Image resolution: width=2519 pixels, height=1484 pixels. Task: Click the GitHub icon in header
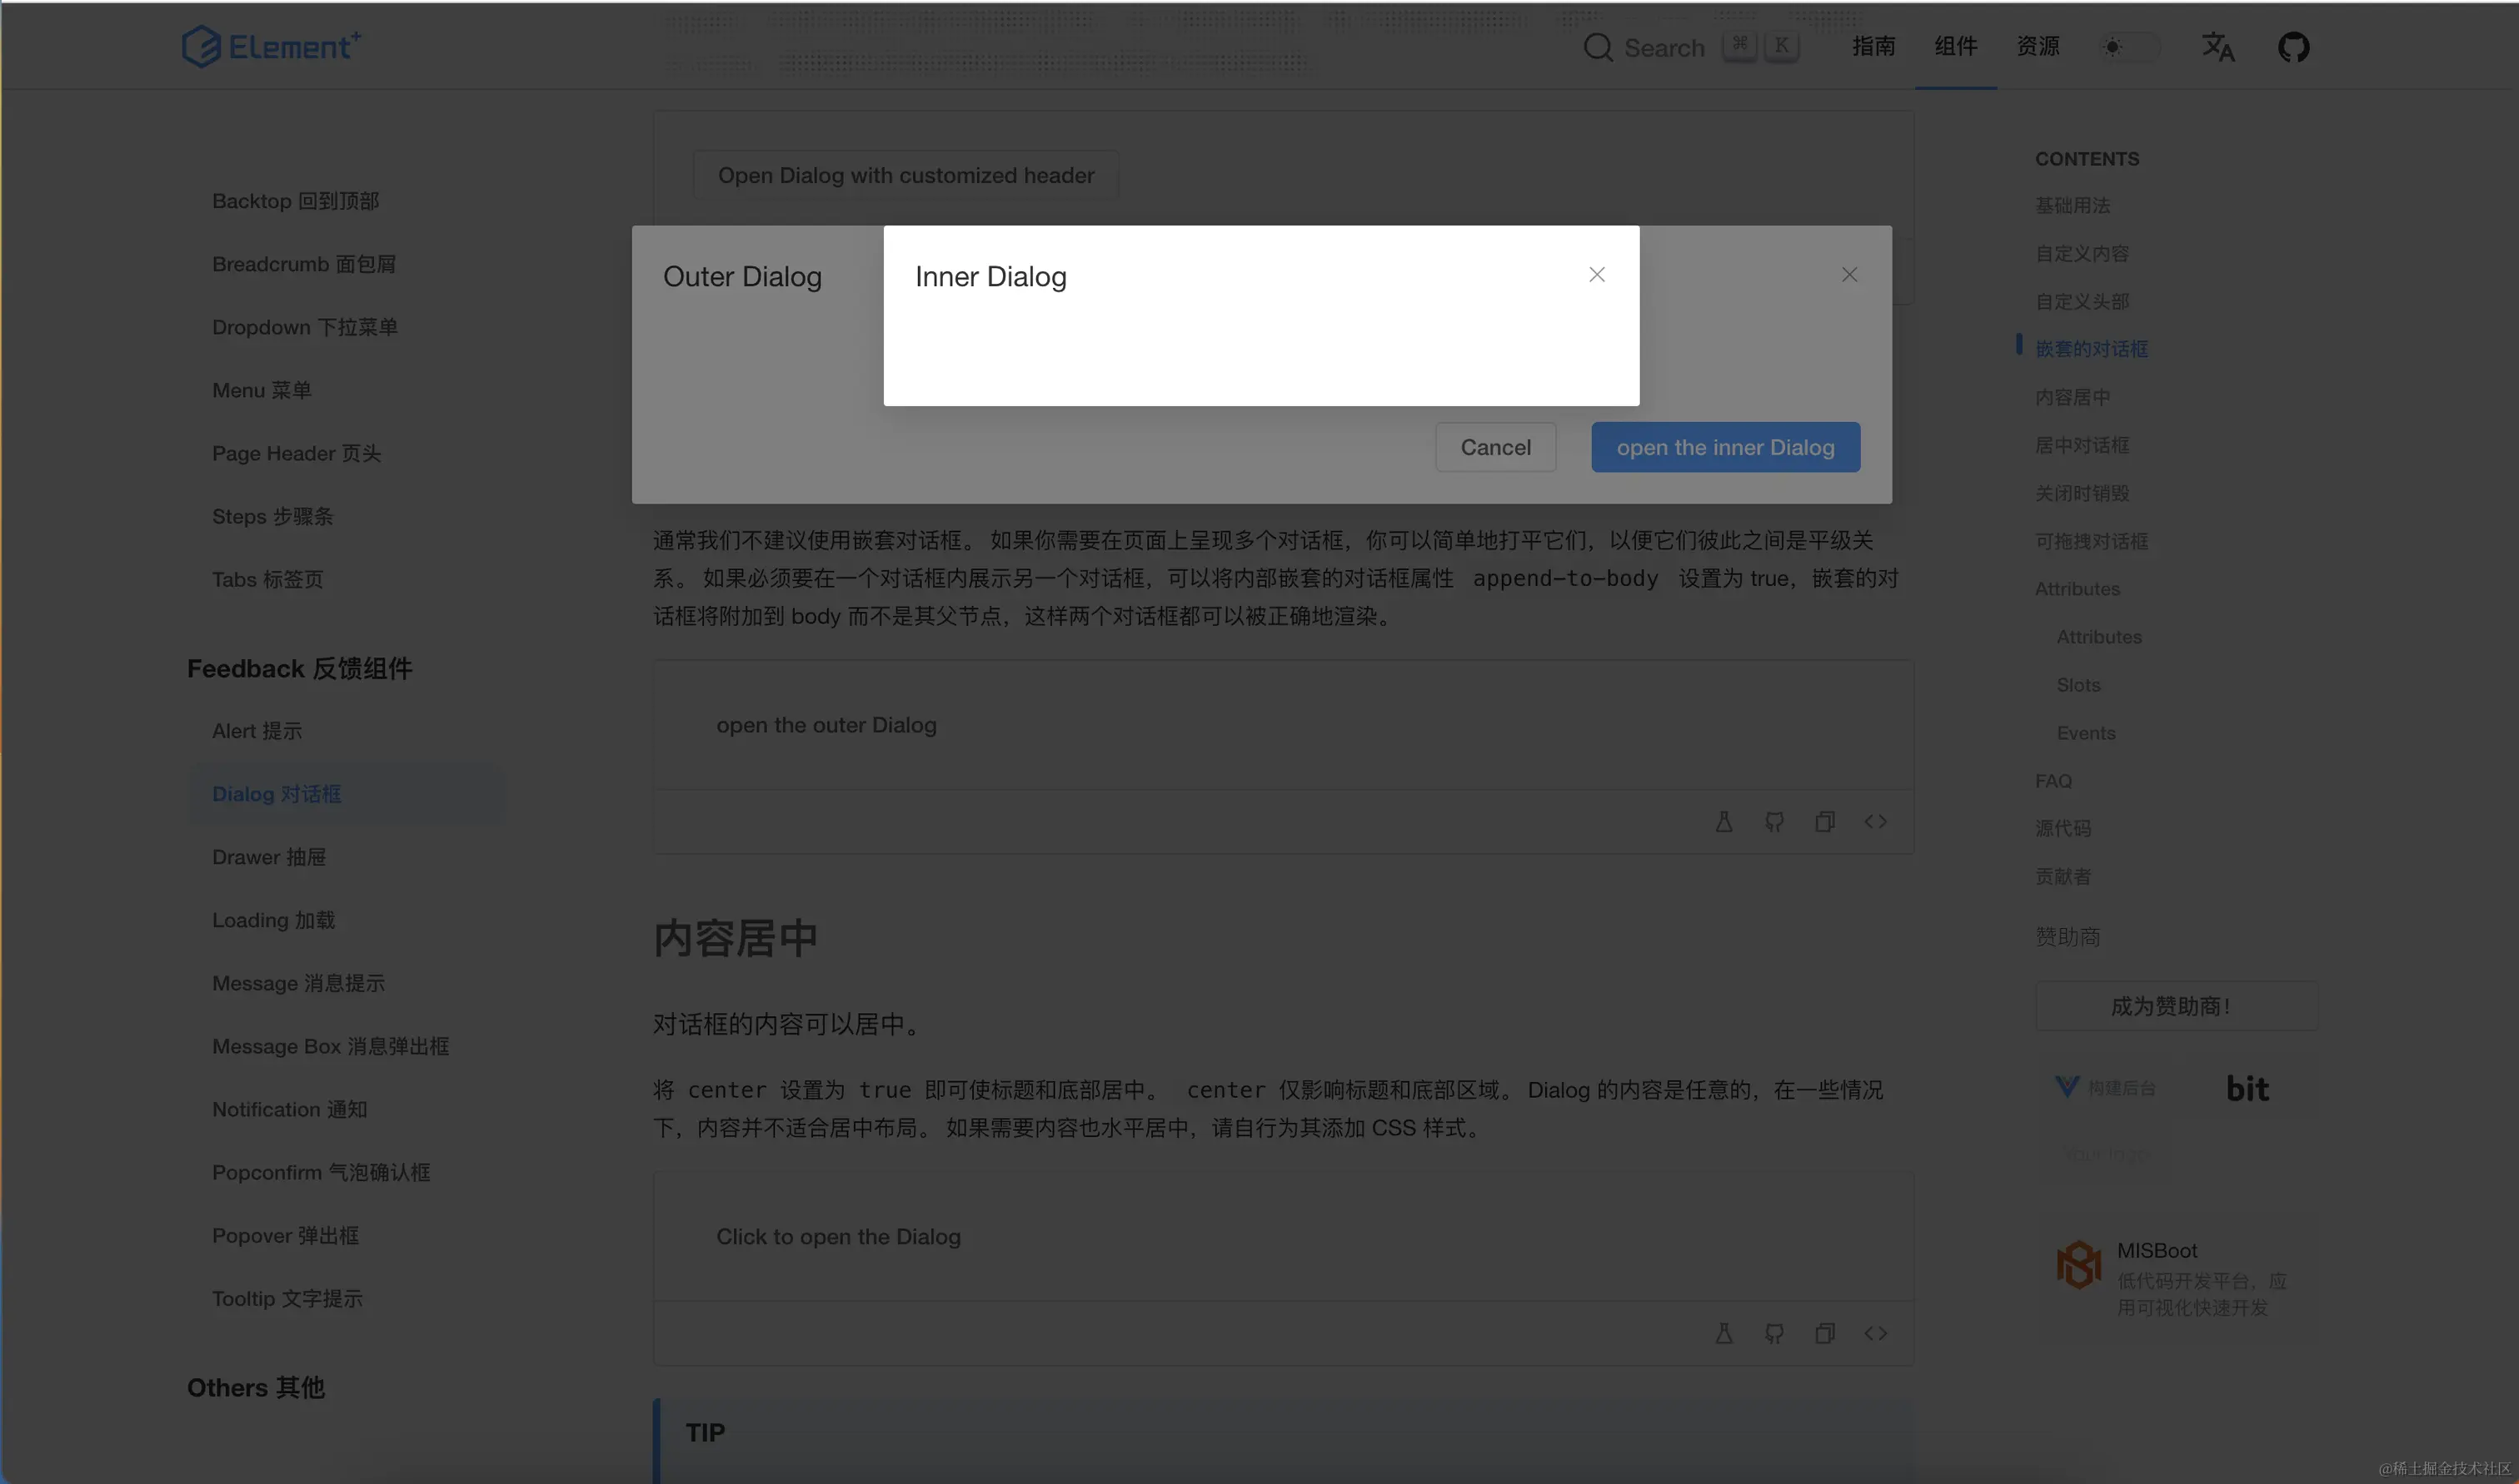pyautogui.click(x=2292, y=47)
